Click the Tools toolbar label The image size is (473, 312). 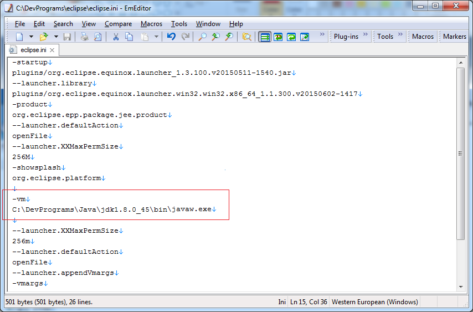[x=385, y=37]
